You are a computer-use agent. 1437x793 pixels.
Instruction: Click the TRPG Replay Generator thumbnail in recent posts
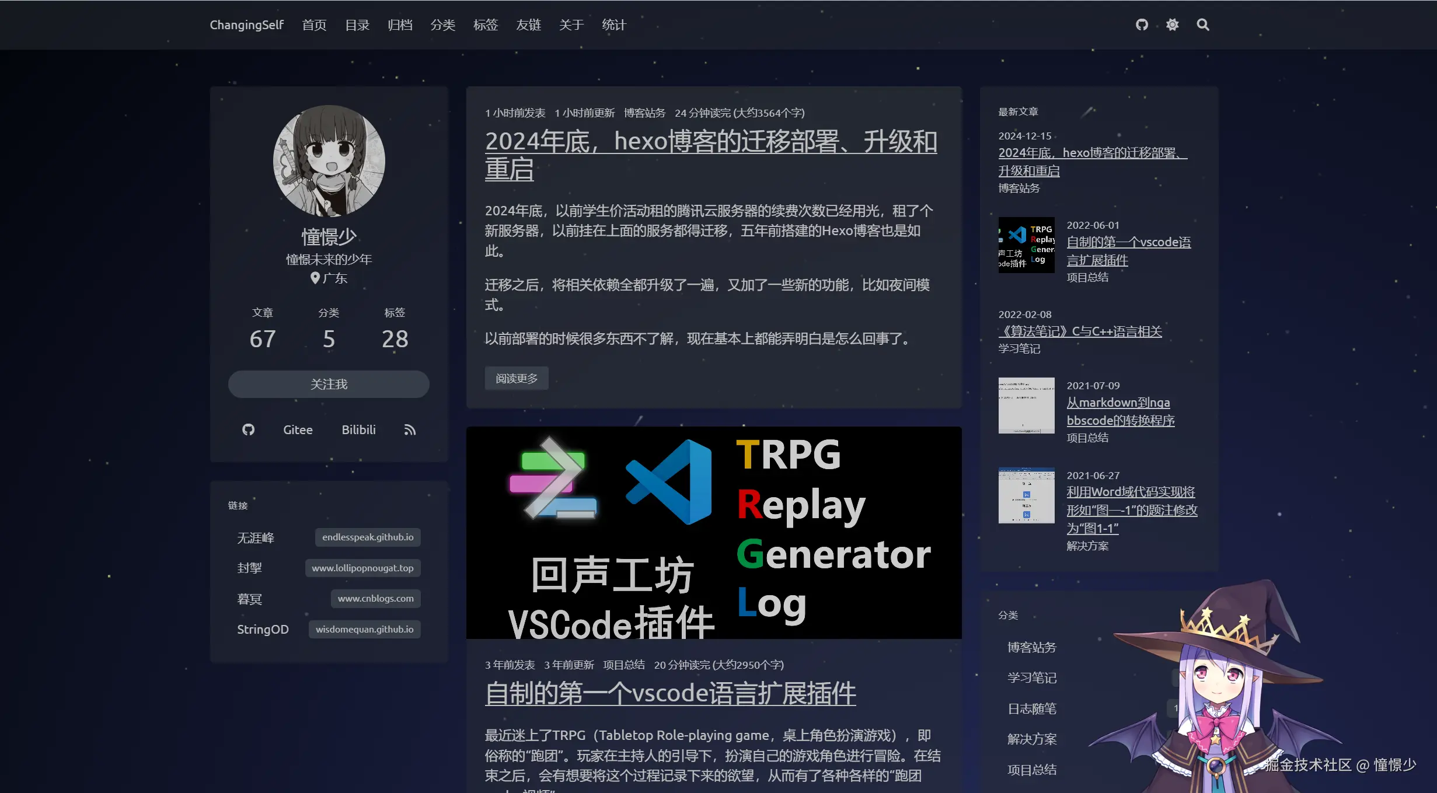pyautogui.click(x=1026, y=244)
